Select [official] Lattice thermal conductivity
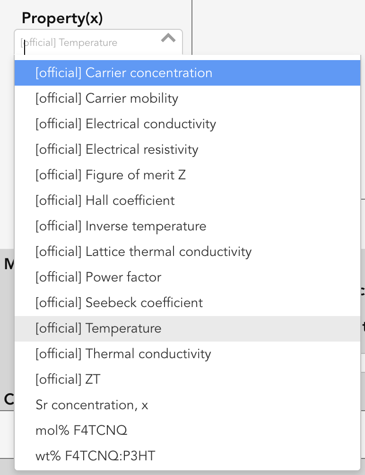The image size is (365, 475). [x=187, y=252]
